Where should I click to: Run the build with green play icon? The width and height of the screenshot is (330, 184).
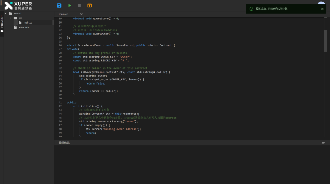70,5
